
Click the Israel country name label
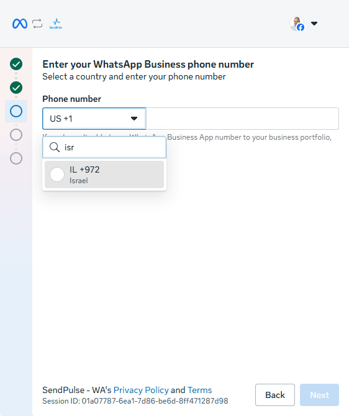point(79,181)
